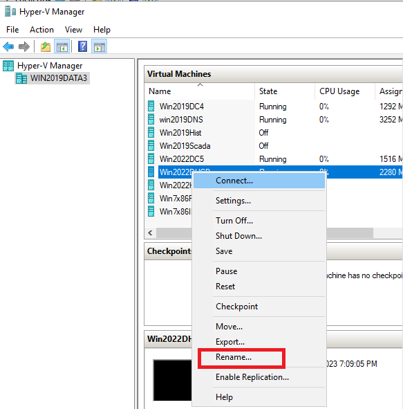The width and height of the screenshot is (403, 409).
Task: Sort by State column header
Action: (285, 91)
